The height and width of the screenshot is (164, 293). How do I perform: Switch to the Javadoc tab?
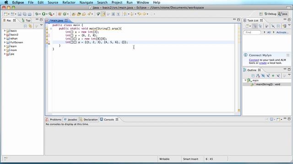[71, 119]
